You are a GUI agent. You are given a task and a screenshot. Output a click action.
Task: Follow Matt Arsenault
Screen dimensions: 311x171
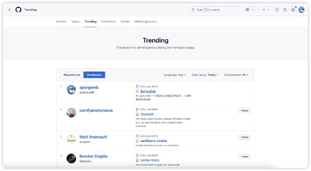[245, 137]
